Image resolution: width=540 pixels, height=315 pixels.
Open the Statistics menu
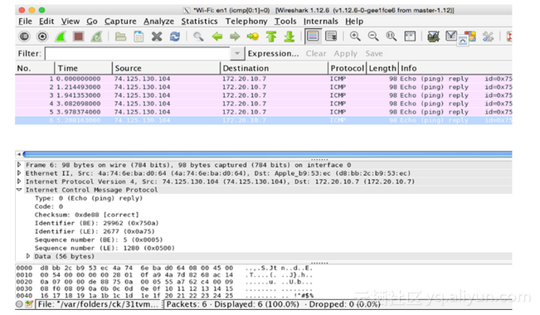[199, 22]
